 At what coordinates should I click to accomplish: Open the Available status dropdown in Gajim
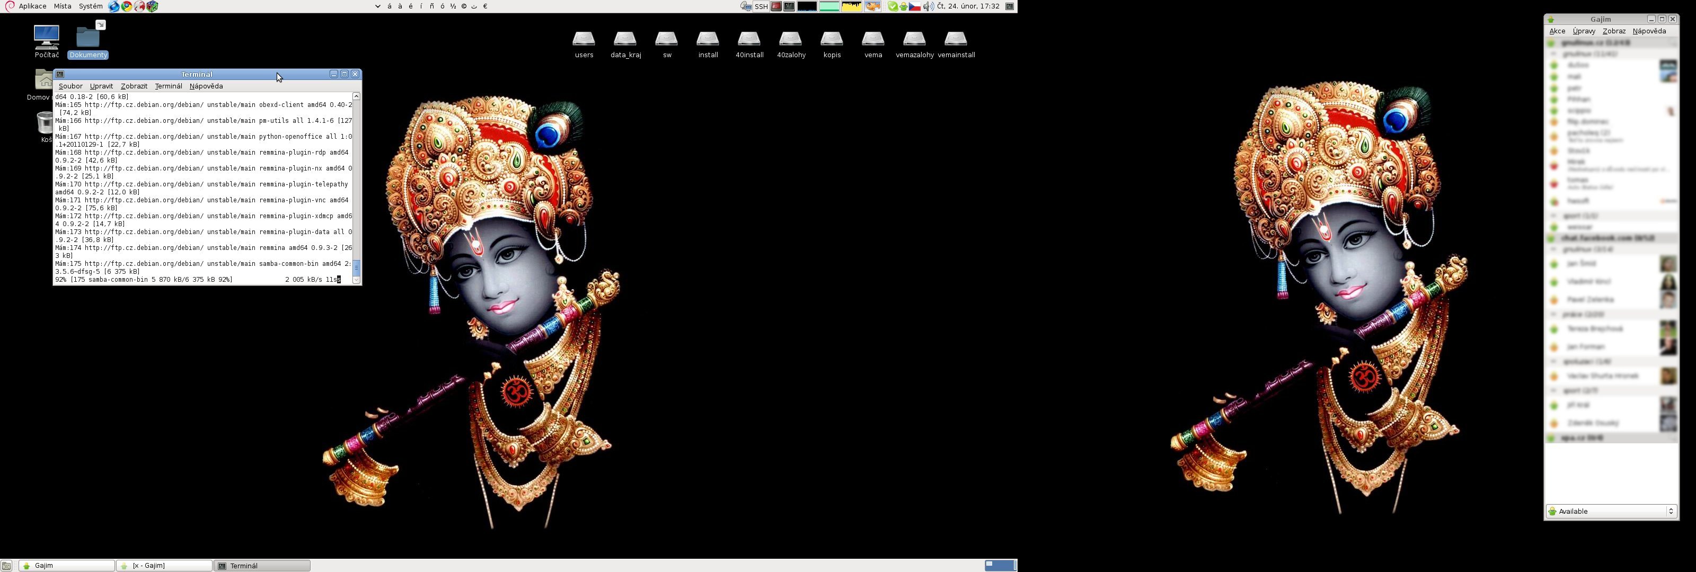[x=1611, y=512]
